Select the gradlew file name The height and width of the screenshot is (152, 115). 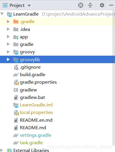(x=28, y=90)
